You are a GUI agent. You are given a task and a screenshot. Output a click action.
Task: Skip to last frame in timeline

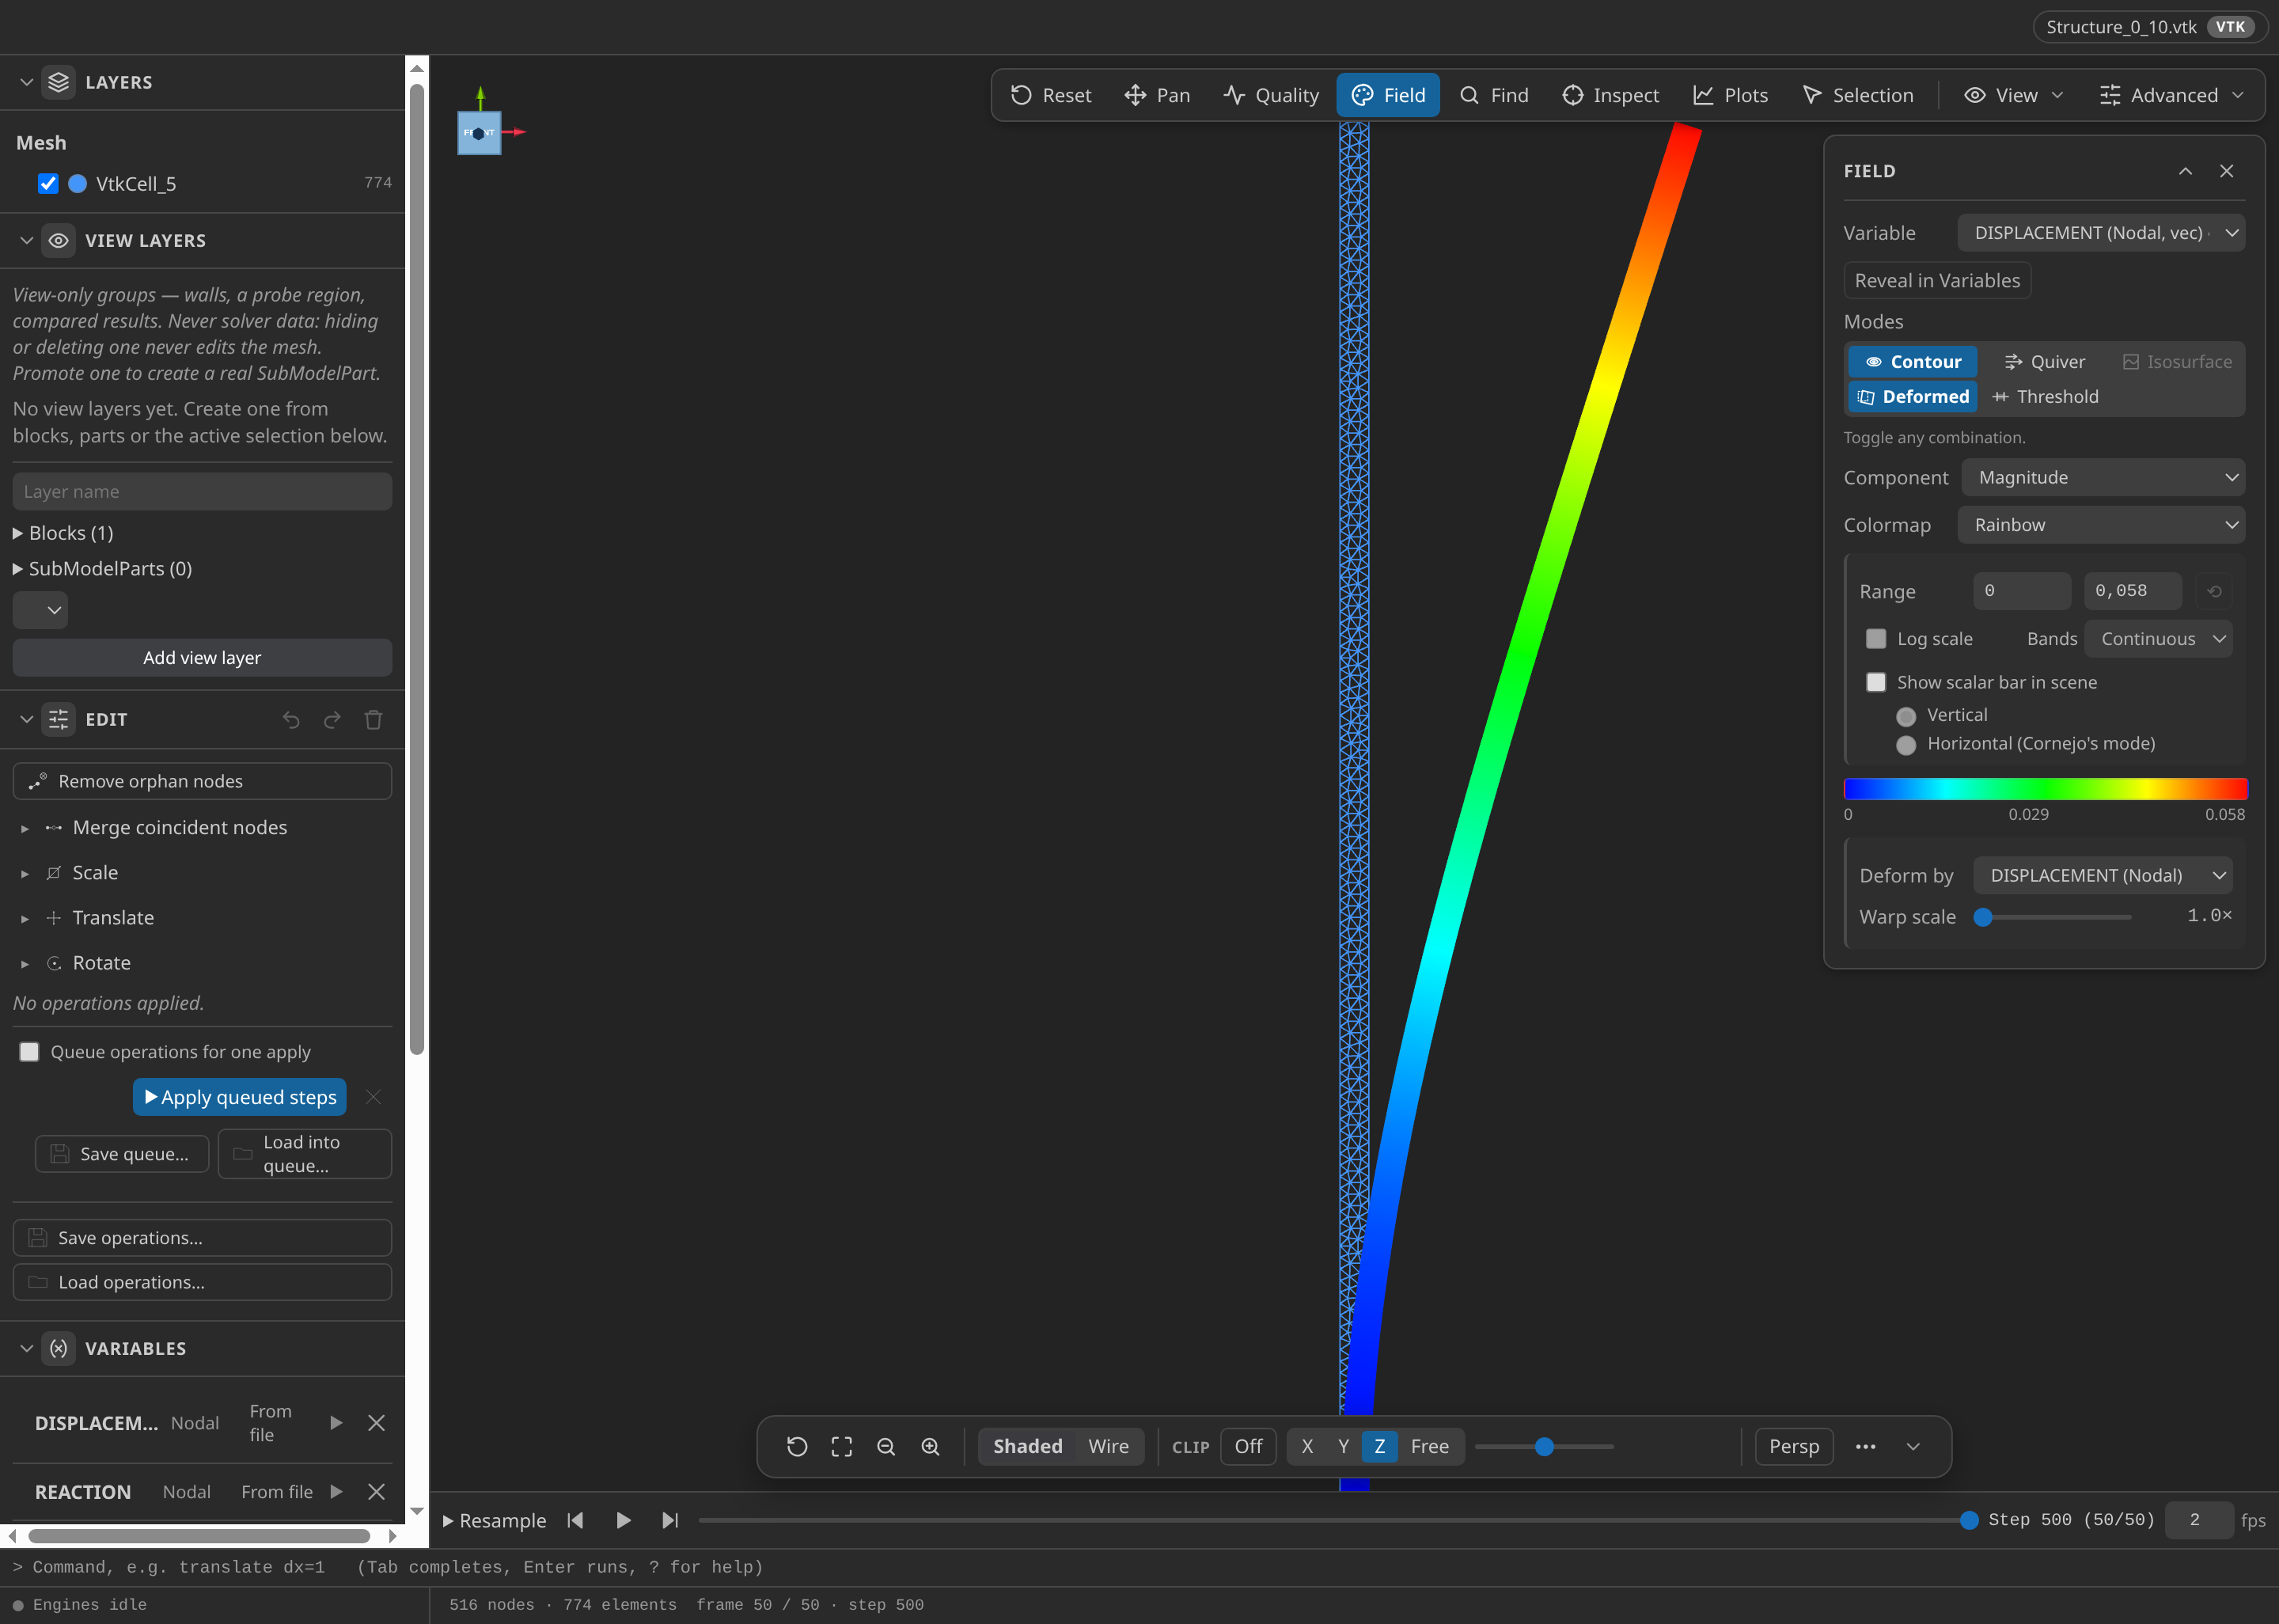(669, 1520)
